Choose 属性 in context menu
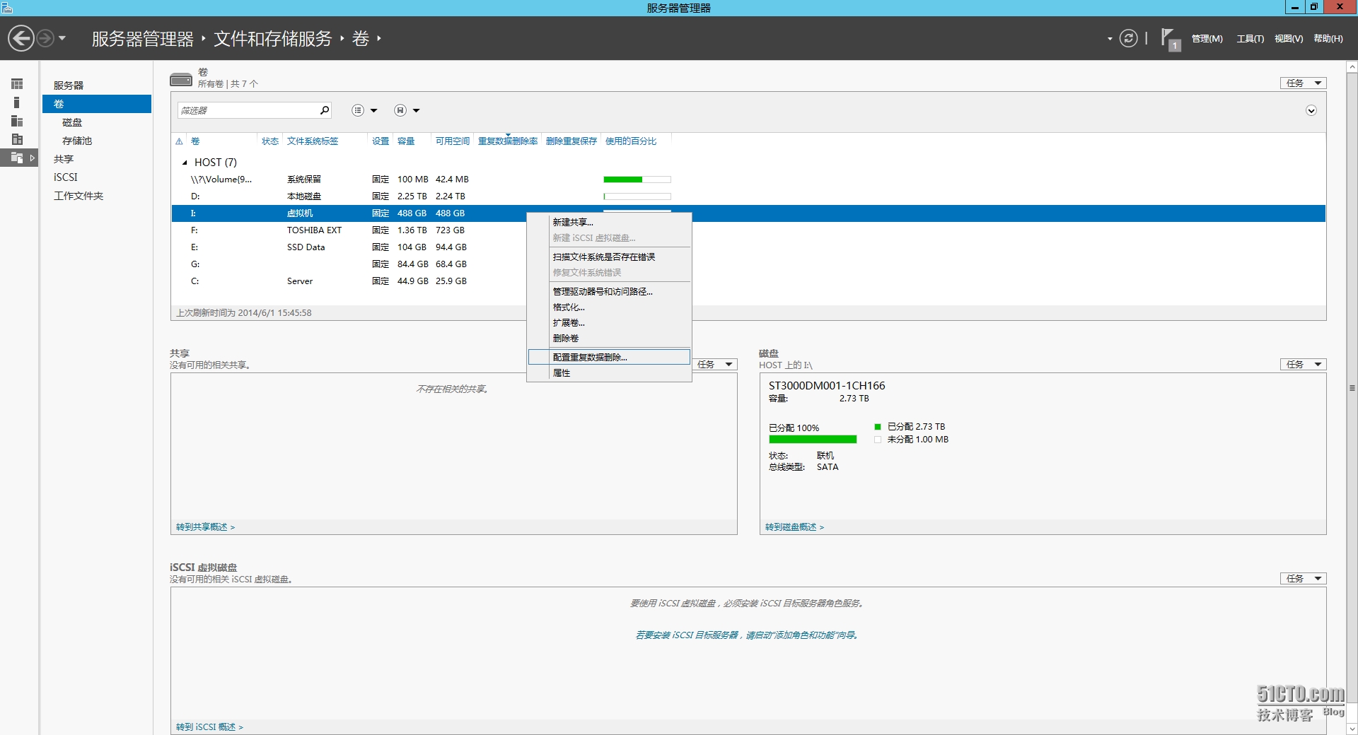1358x735 pixels. tap(609, 373)
